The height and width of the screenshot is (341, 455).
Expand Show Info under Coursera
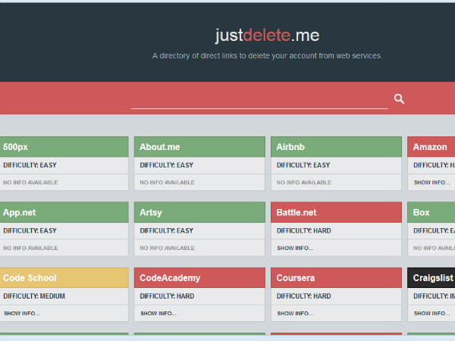[x=295, y=313]
